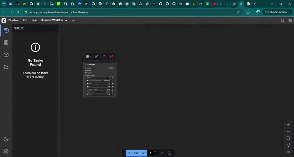Image resolution: width=294 pixels, height=157 pixels.
Task: Delete the KSampler node with trash icon
Action: [111, 57]
